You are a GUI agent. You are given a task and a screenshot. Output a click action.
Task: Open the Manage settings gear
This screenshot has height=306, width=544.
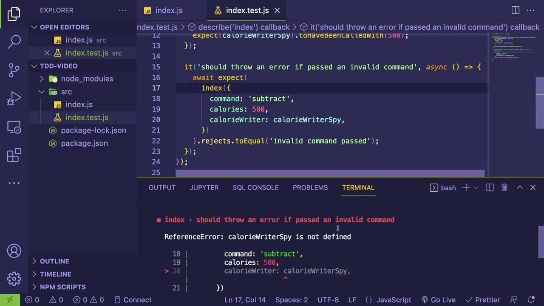(14, 279)
